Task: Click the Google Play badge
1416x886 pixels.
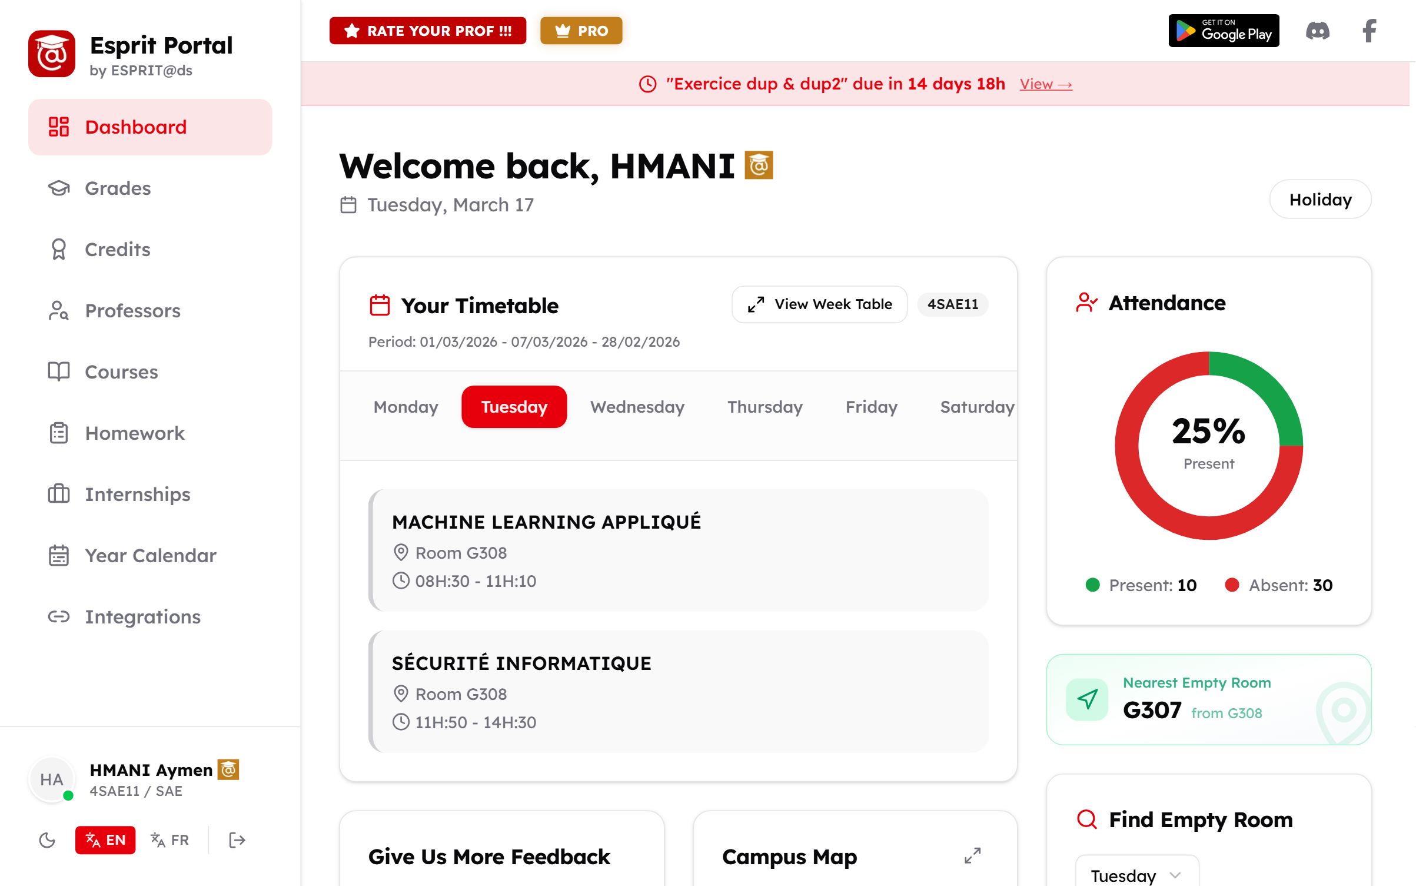Action: point(1224,31)
